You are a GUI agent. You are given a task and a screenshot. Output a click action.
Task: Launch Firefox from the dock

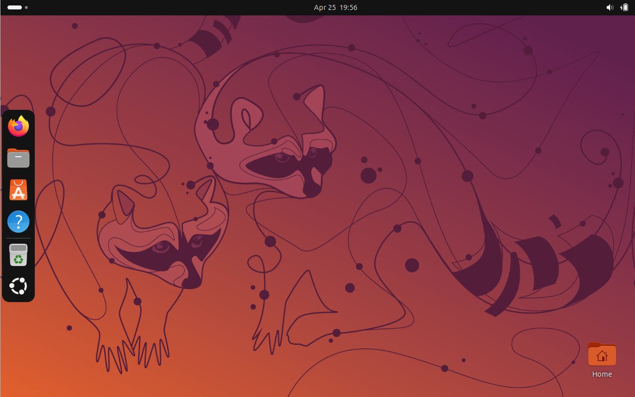pos(18,126)
